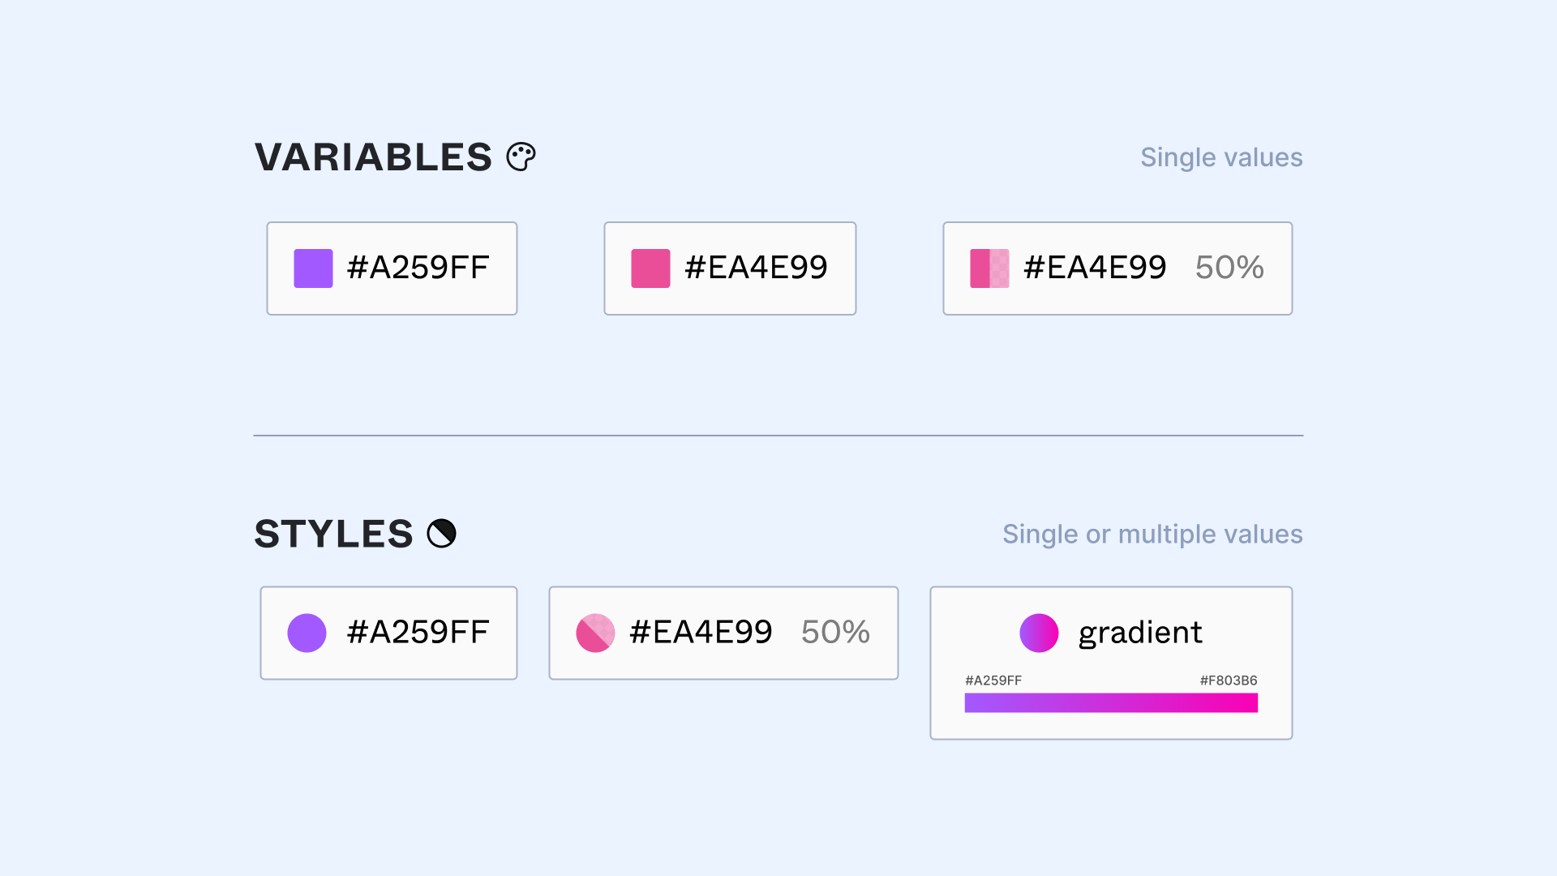Screen dimensions: 1557x876
Task: Pick the semi-transparent pink circle swatch
Action: point(595,633)
